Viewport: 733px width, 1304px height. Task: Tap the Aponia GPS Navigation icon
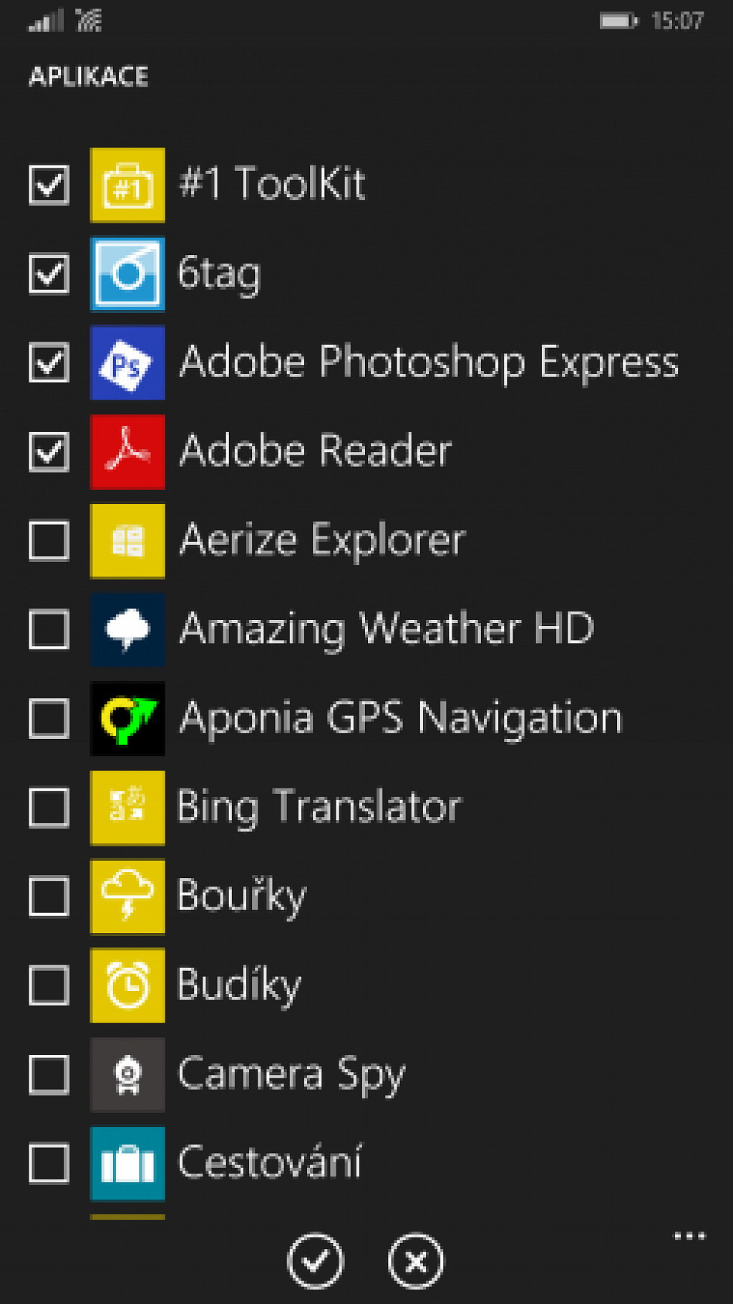127,718
